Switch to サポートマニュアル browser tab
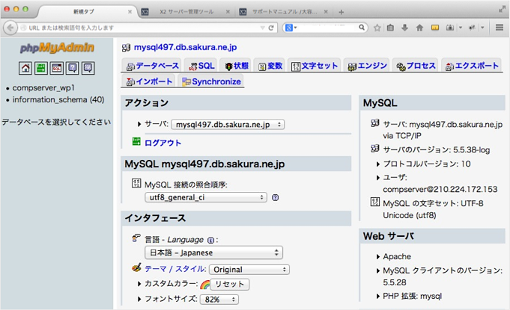The height and width of the screenshot is (310, 510). point(285,12)
